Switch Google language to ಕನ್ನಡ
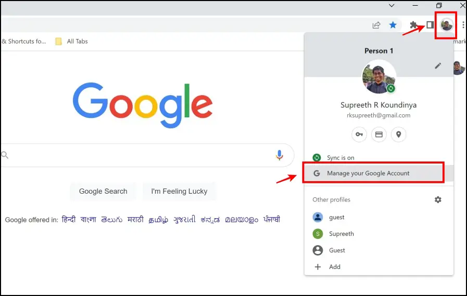The image size is (467, 296). (210, 219)
